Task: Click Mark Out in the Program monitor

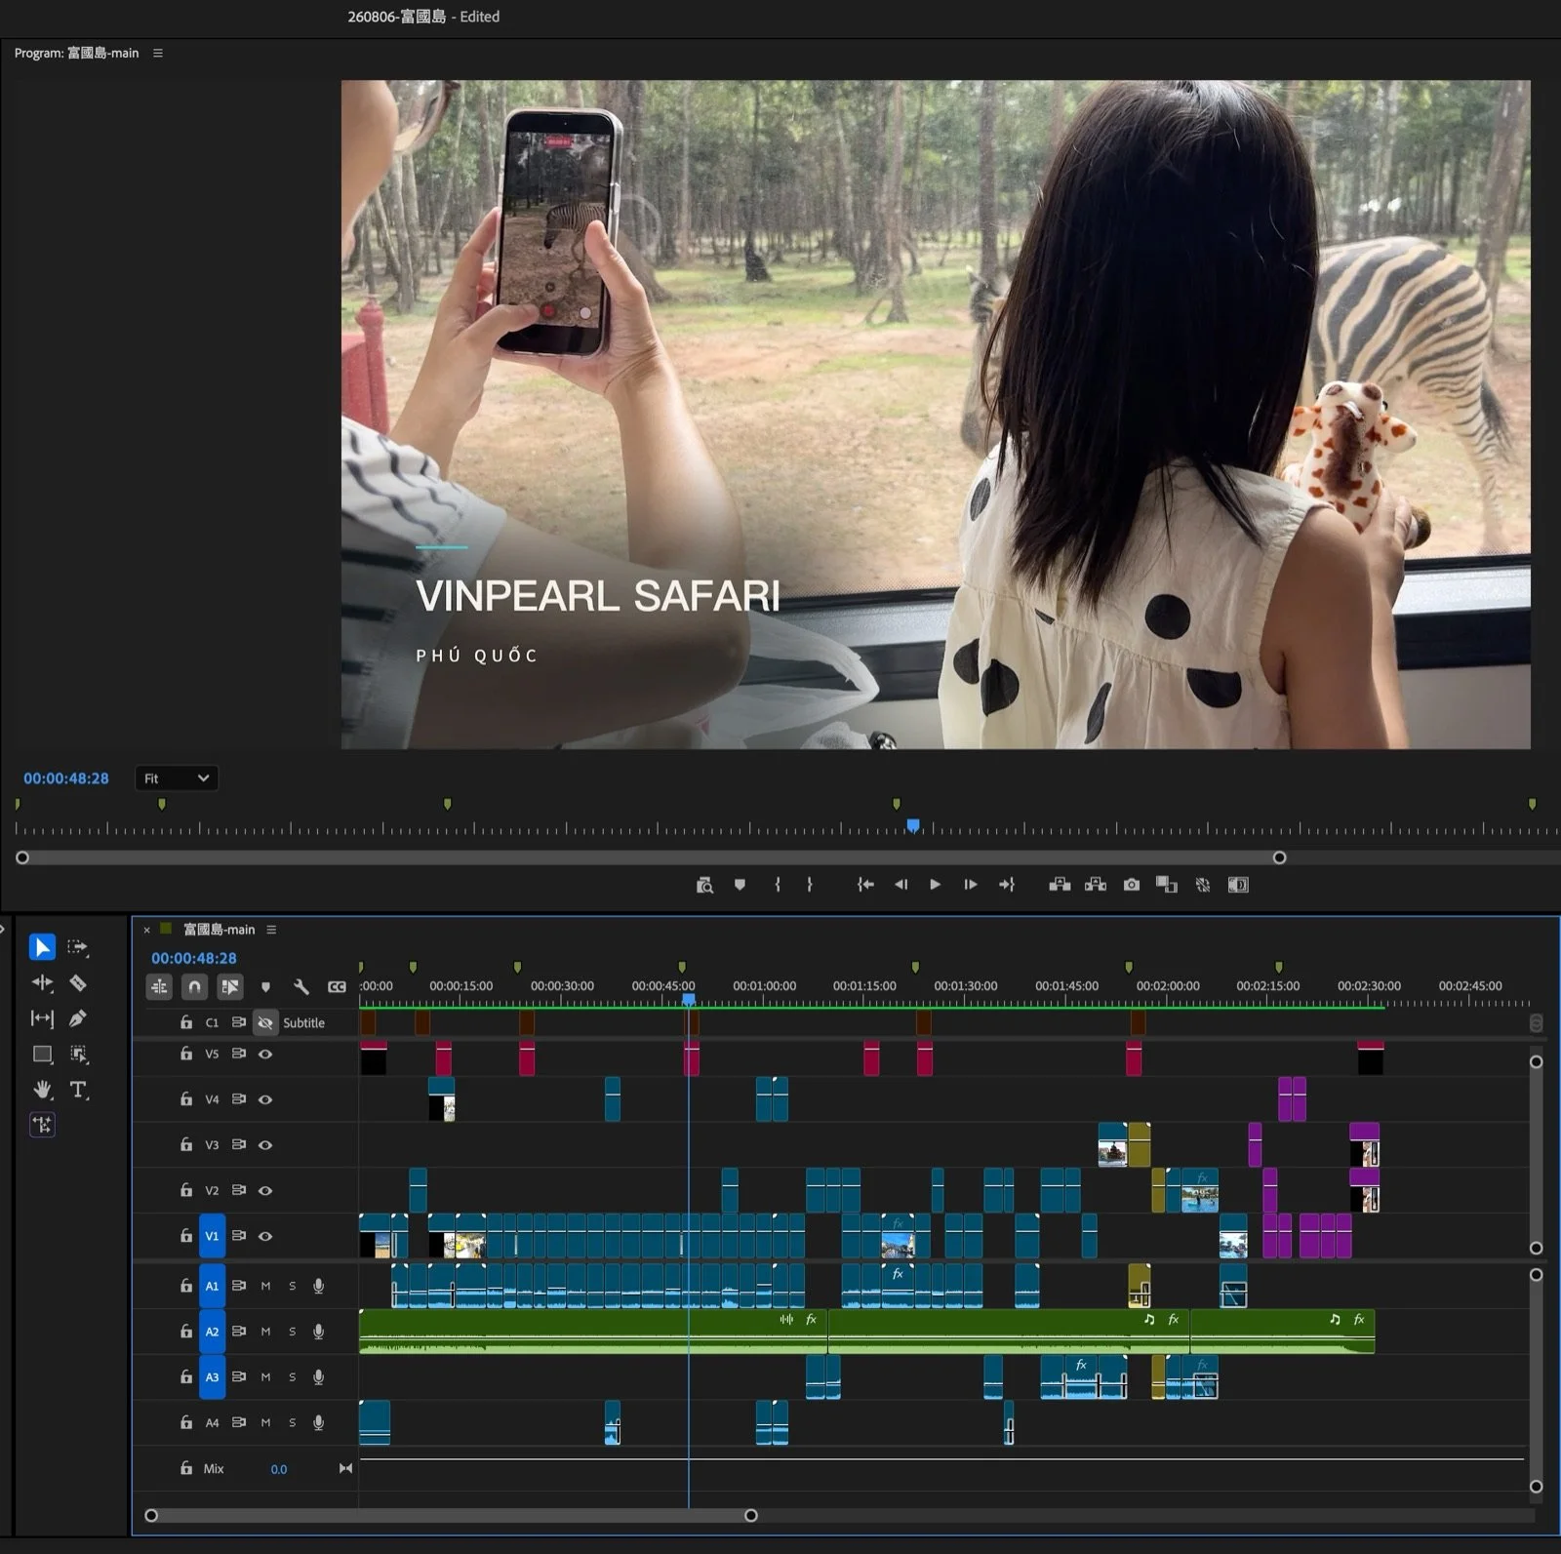Action: 810,885
